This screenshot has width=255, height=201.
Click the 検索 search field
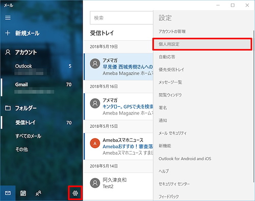[122, 18]
